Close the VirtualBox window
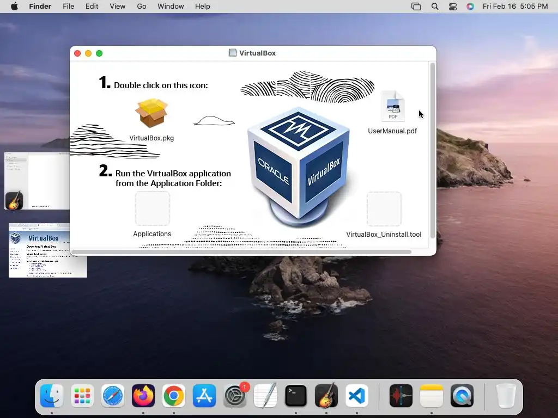 click(x=77, y=53)
